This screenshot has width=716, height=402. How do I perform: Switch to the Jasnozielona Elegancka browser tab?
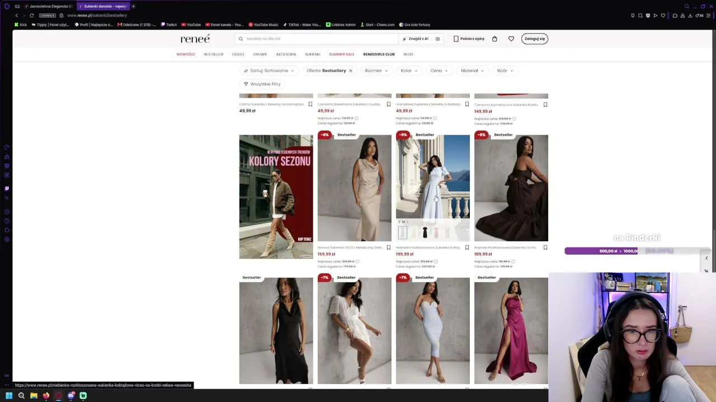(x=49, y=6)
